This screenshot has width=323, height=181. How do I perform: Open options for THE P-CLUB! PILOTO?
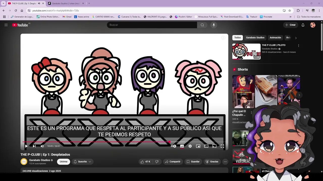tap(299, 46)
